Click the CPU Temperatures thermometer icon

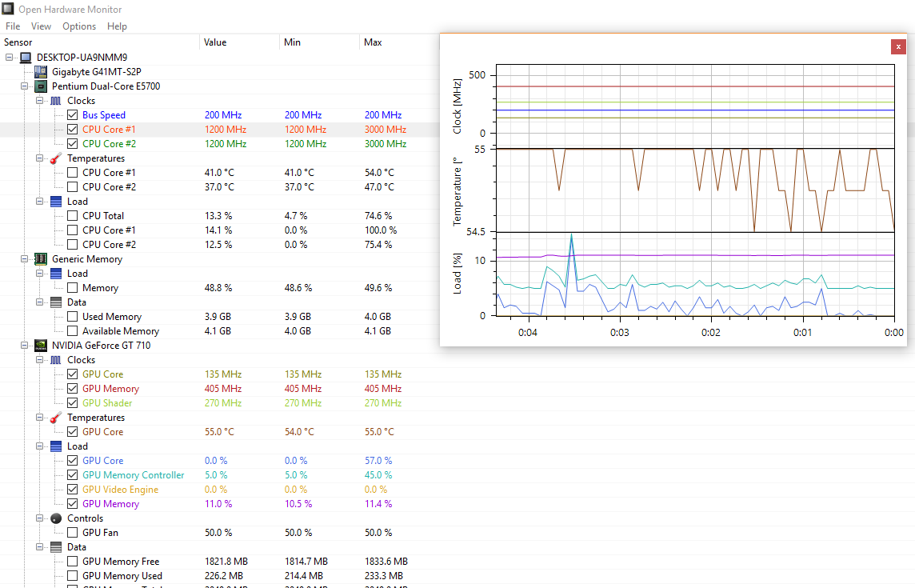pyautogui.click(x=55, y=158)
